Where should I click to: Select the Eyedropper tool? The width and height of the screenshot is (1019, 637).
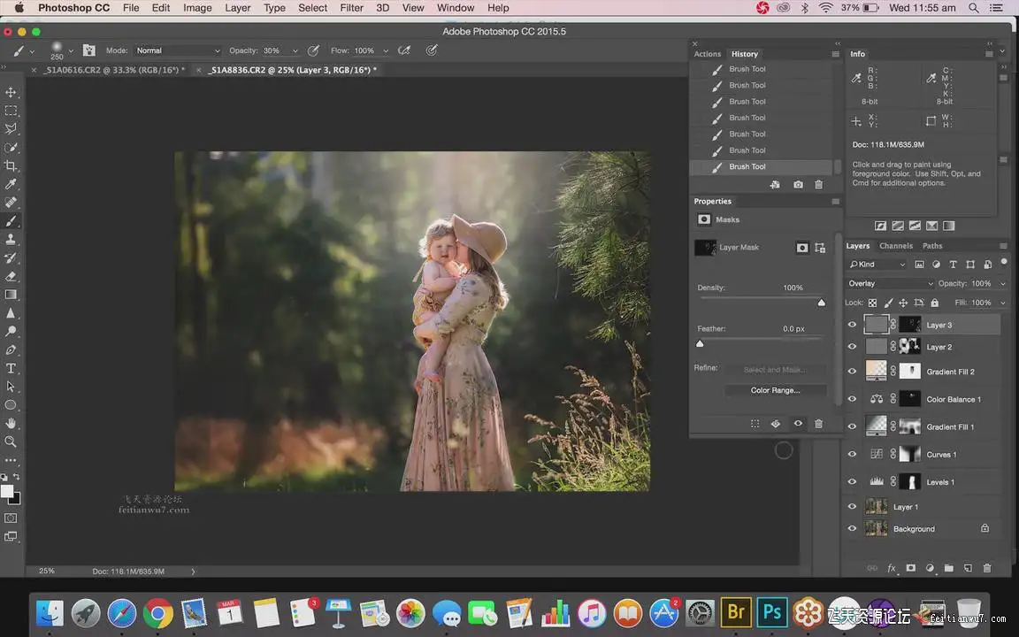pyautogui.click(x=11, y=184)
